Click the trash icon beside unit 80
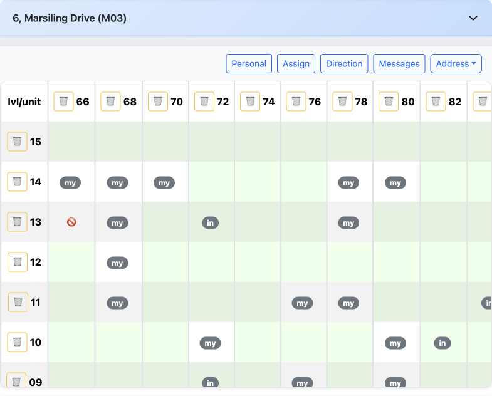The image size is (492, 396). tap(389, 102)
